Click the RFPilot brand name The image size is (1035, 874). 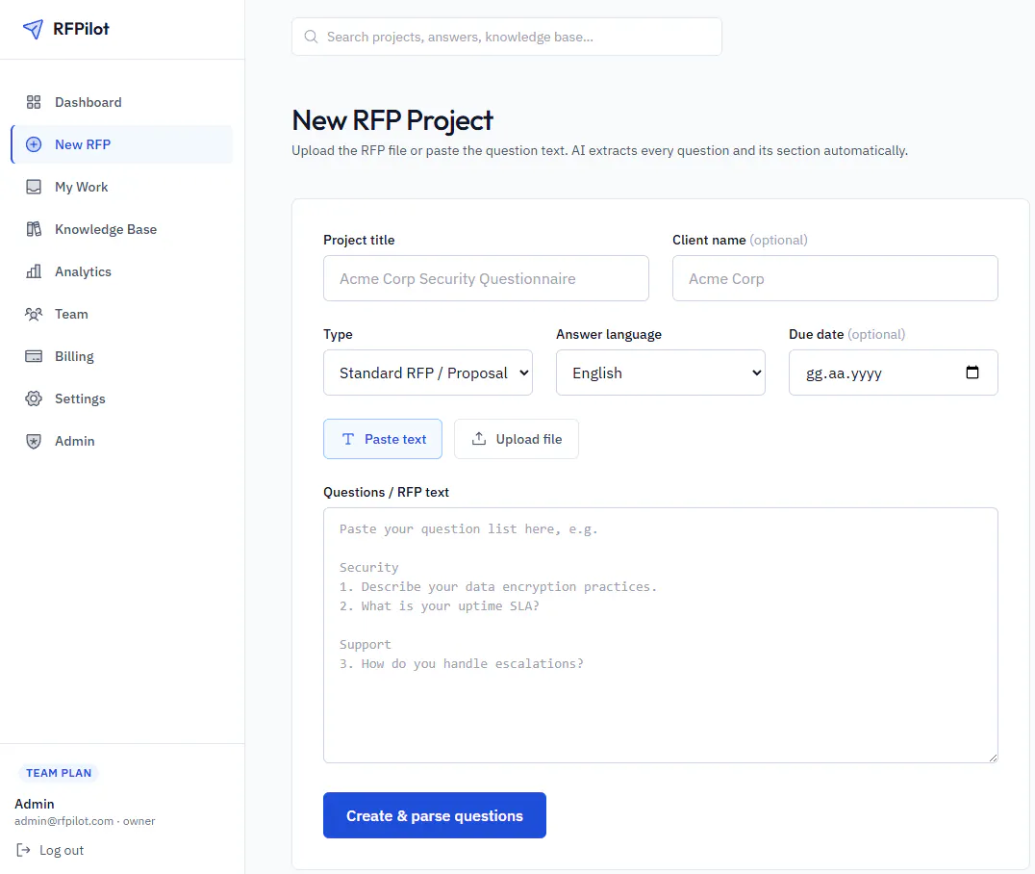(81, 29)
